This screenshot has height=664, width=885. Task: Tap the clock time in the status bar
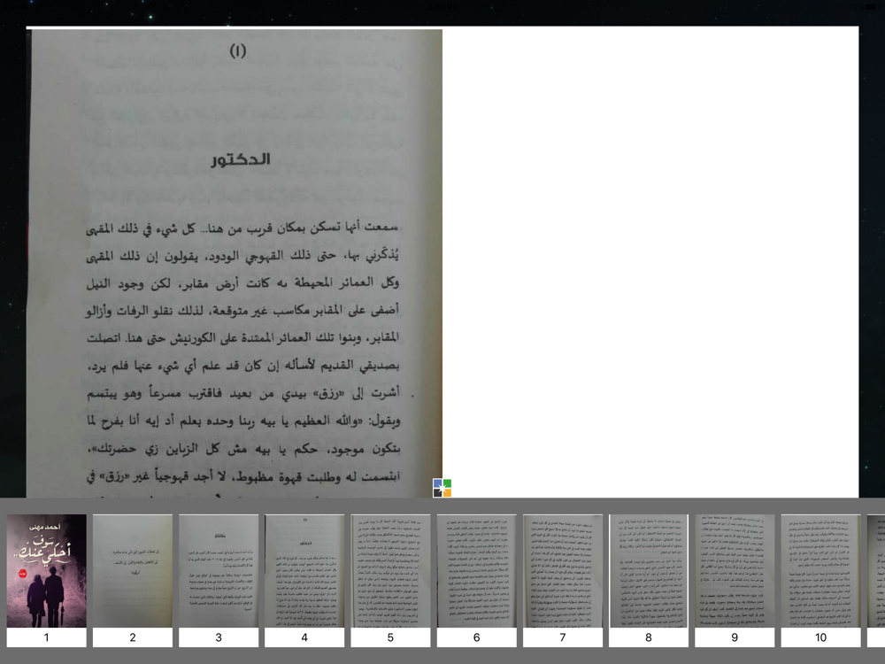click(442, 7)
